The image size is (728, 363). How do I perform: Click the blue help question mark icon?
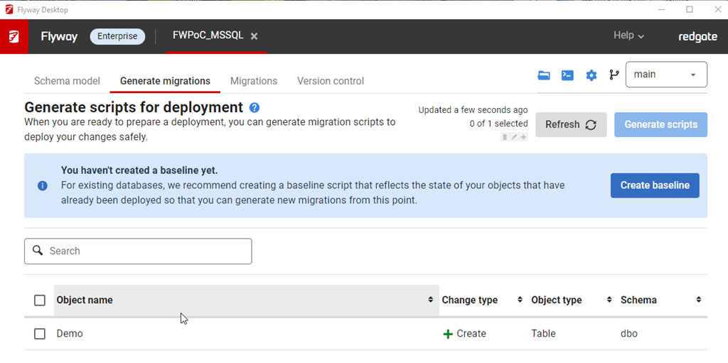[255, 108]
